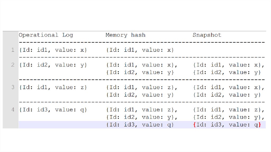Click the red closing brace after 'value: q'
The width and height of the screenshot is (271, 152).
pyautogui.click(x=260, y=125)
